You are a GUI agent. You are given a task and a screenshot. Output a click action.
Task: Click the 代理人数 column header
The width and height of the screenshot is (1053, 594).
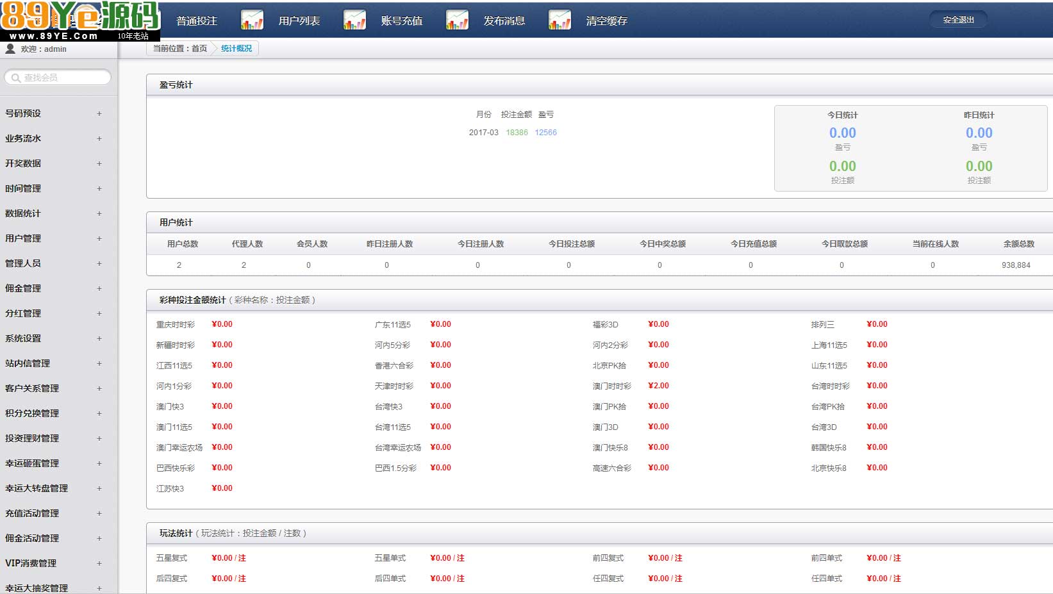coord(247,244)
